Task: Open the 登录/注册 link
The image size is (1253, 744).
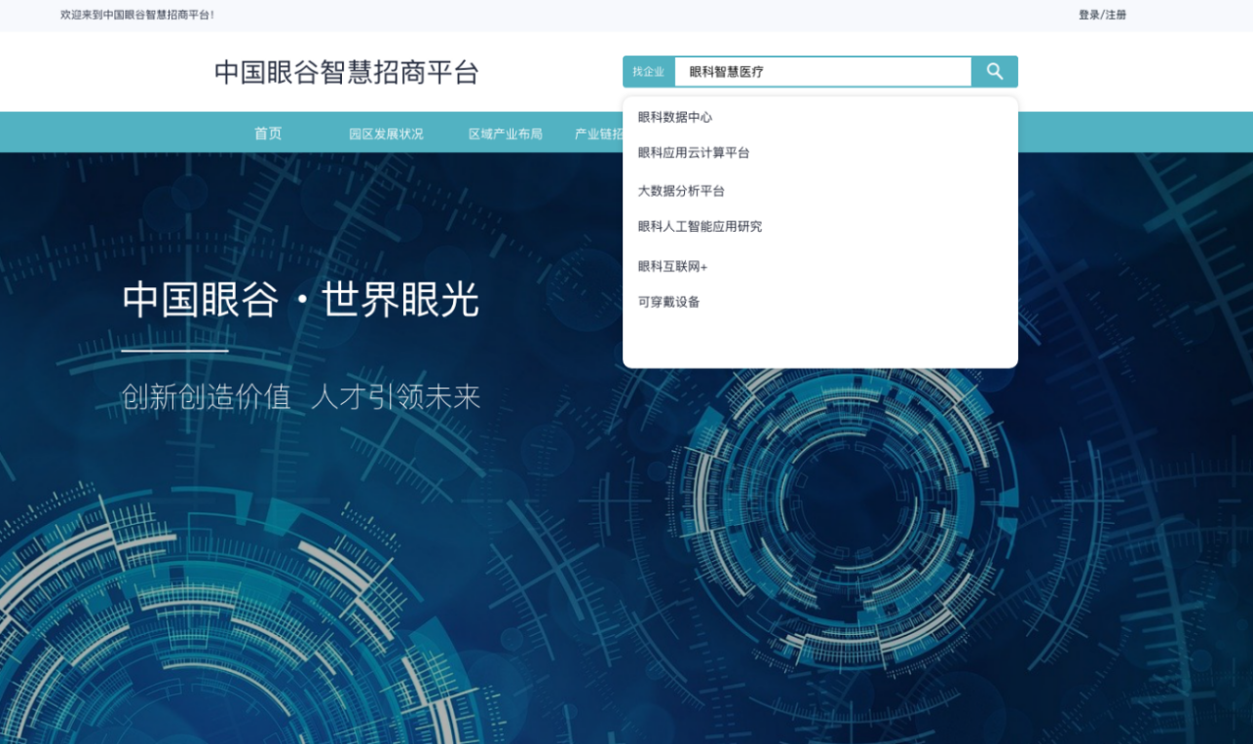Action: point(1102,15)
